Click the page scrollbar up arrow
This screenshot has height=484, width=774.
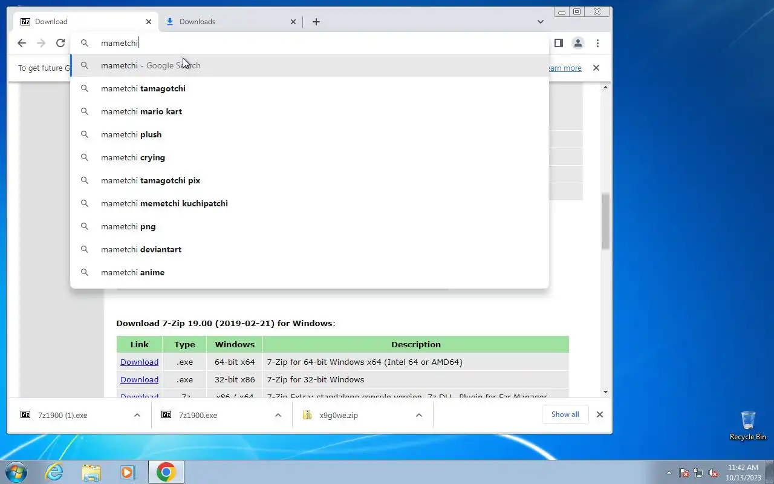[606, 88]
